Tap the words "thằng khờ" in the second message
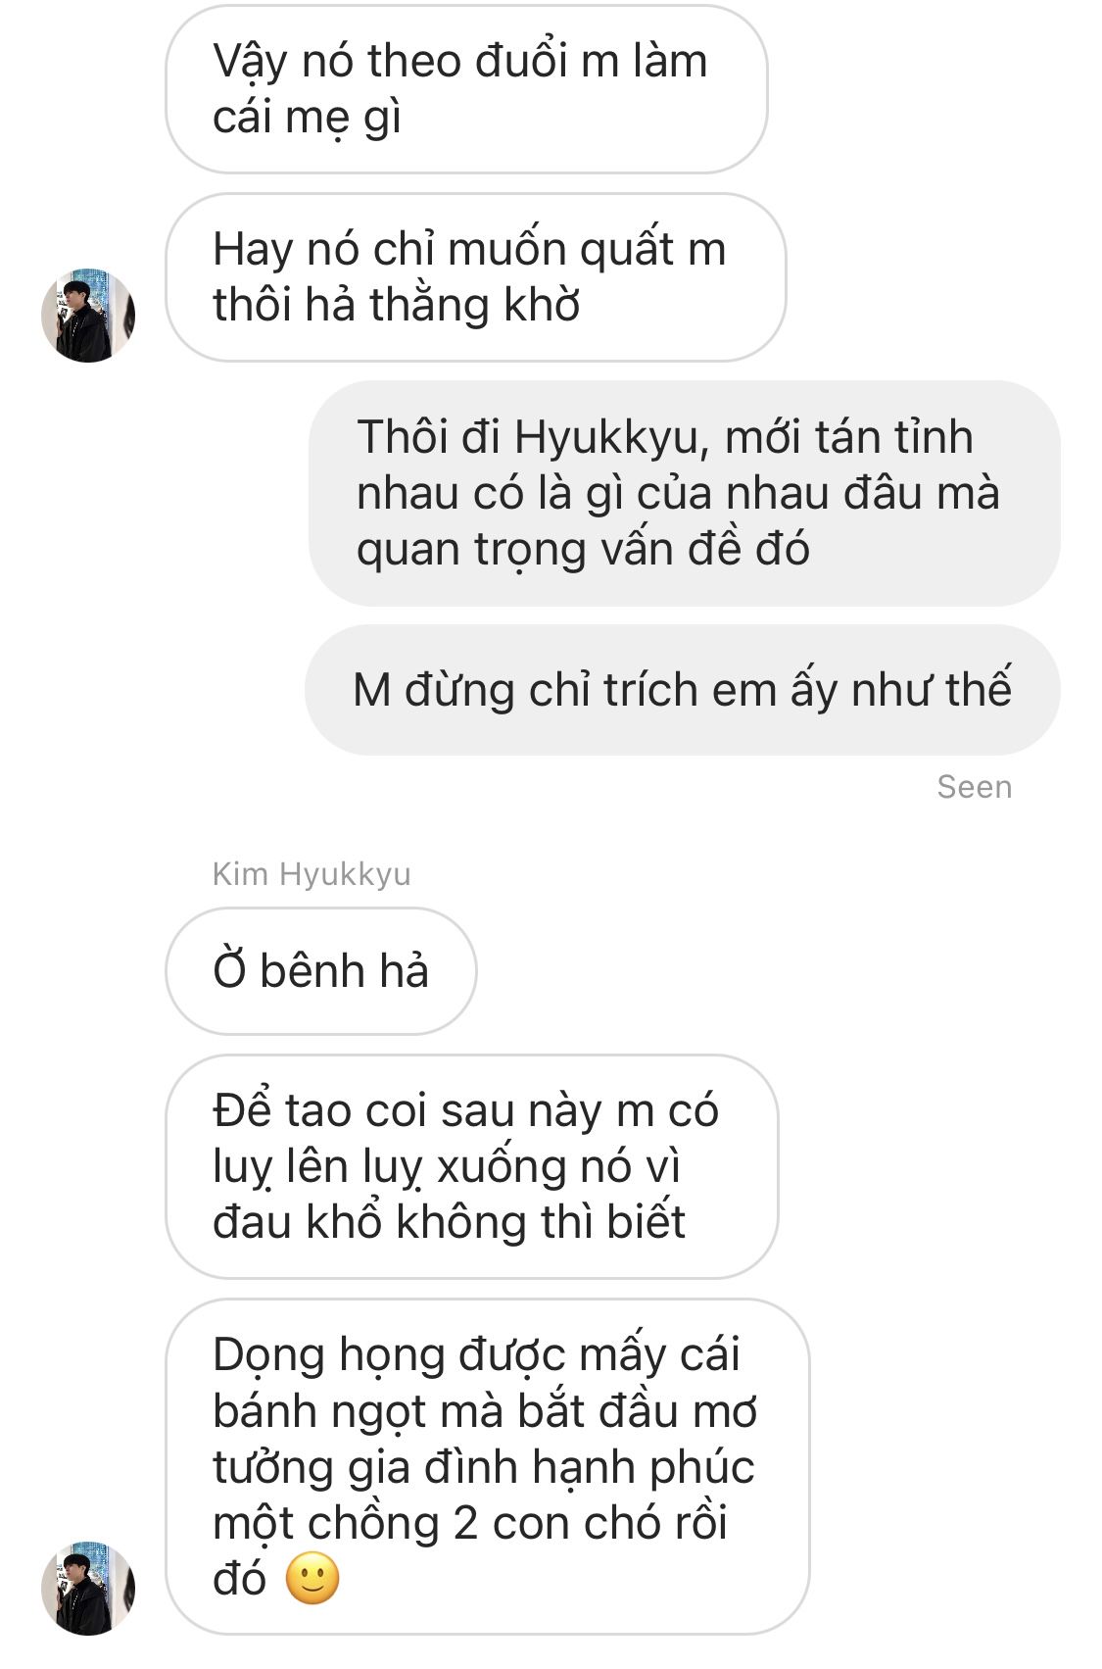The height and width of the screenshot is (1669, 1102). point(475,305)
